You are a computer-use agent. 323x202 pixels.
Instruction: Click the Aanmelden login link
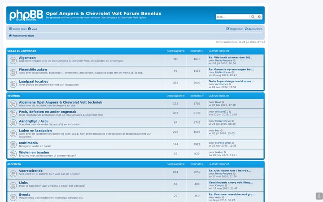pos(253,29)
